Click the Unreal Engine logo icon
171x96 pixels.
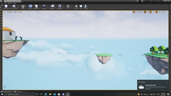click(1, 1)
